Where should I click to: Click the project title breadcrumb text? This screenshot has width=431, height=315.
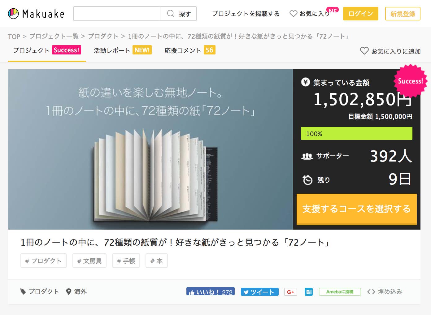tap(239, 36)
